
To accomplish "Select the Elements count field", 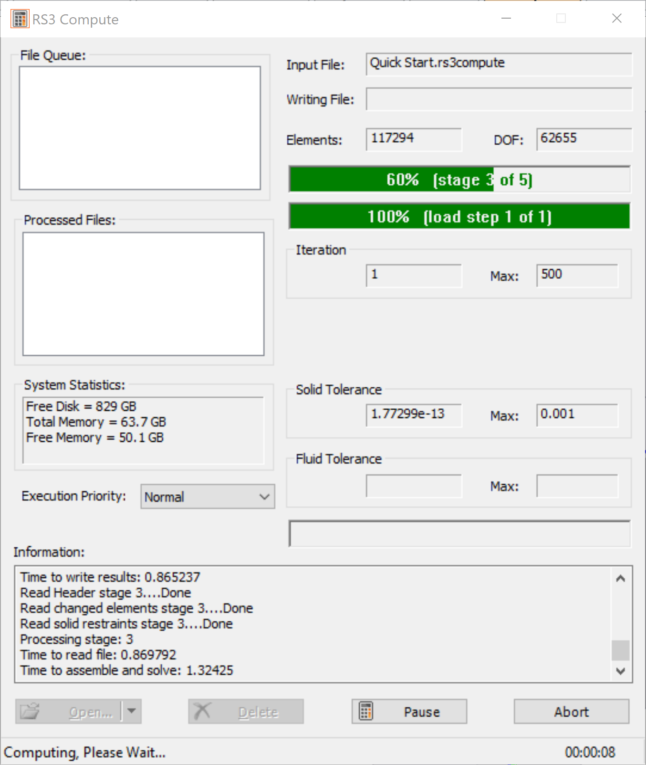I will 413,138.
